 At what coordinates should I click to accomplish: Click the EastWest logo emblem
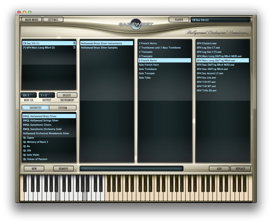(x=136, y=24)
